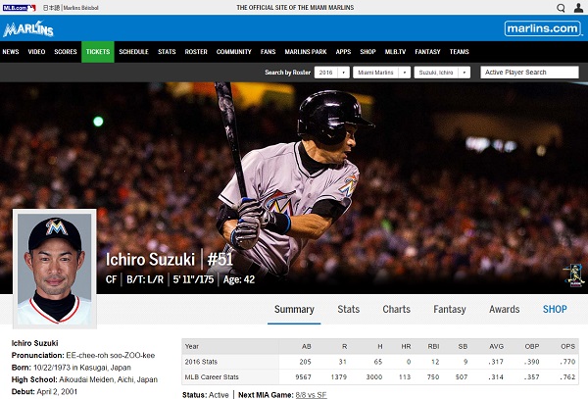Click career at-bats value 9567
The image size is (588, 399).
click(x=303, y=376)
